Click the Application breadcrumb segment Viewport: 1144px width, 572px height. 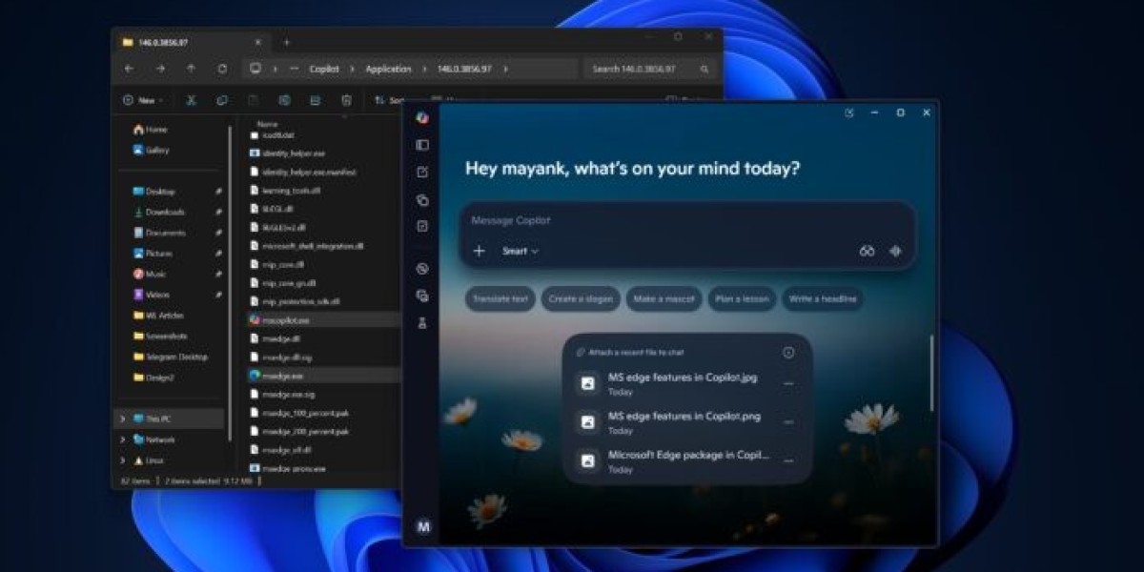point(388,69)
